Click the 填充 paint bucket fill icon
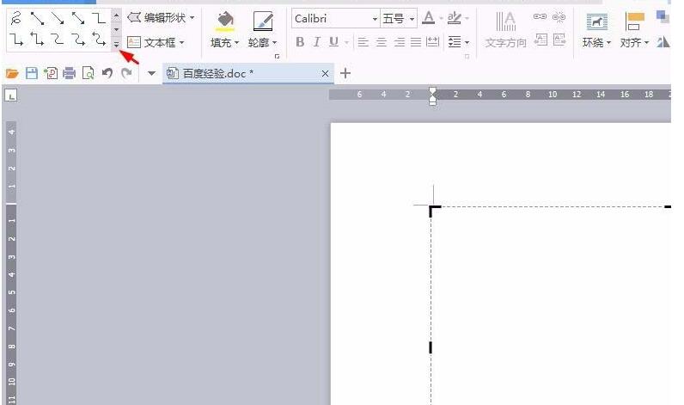The width and height of the screenshot is (684, 405). pyautogui.click(x=225, y=21)
